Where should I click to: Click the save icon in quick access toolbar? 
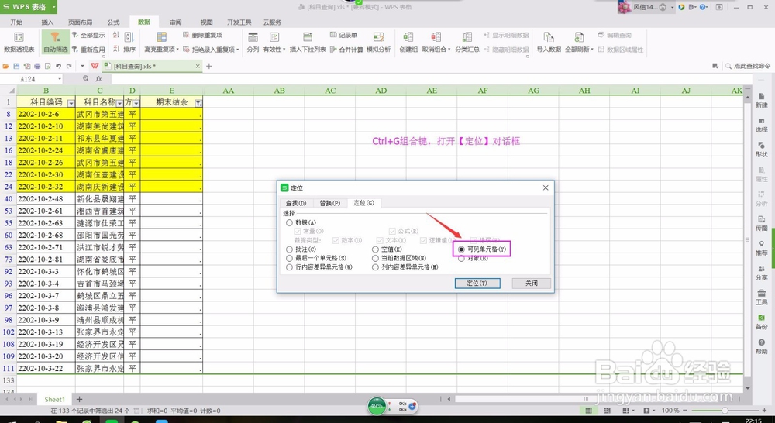click(x=16, y=66)
